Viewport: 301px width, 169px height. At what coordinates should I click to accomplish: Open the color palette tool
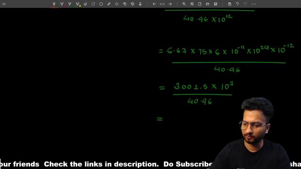[133, 4]
